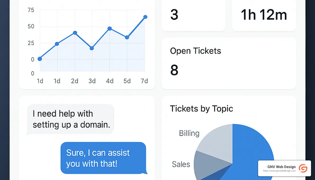Select the 2d data point marker
The width and height of the screenshot is (315, 180).
74,33
